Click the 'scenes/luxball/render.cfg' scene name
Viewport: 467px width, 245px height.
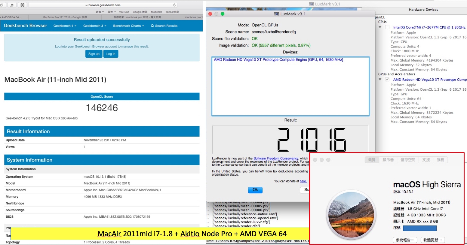[274, 32]
